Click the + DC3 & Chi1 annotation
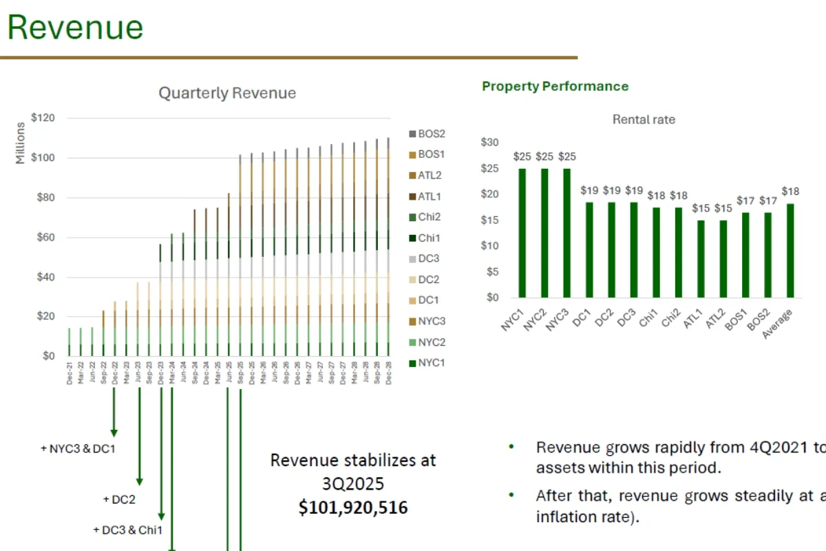Screen dimensions: 826x551 click(128, 530)
